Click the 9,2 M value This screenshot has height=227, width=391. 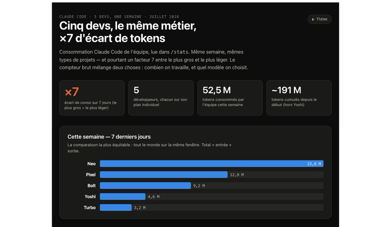pos(199,186)
